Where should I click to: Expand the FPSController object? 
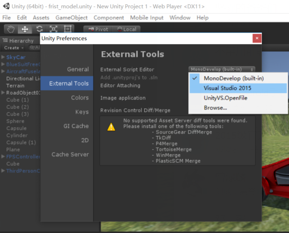pos(3,156)
